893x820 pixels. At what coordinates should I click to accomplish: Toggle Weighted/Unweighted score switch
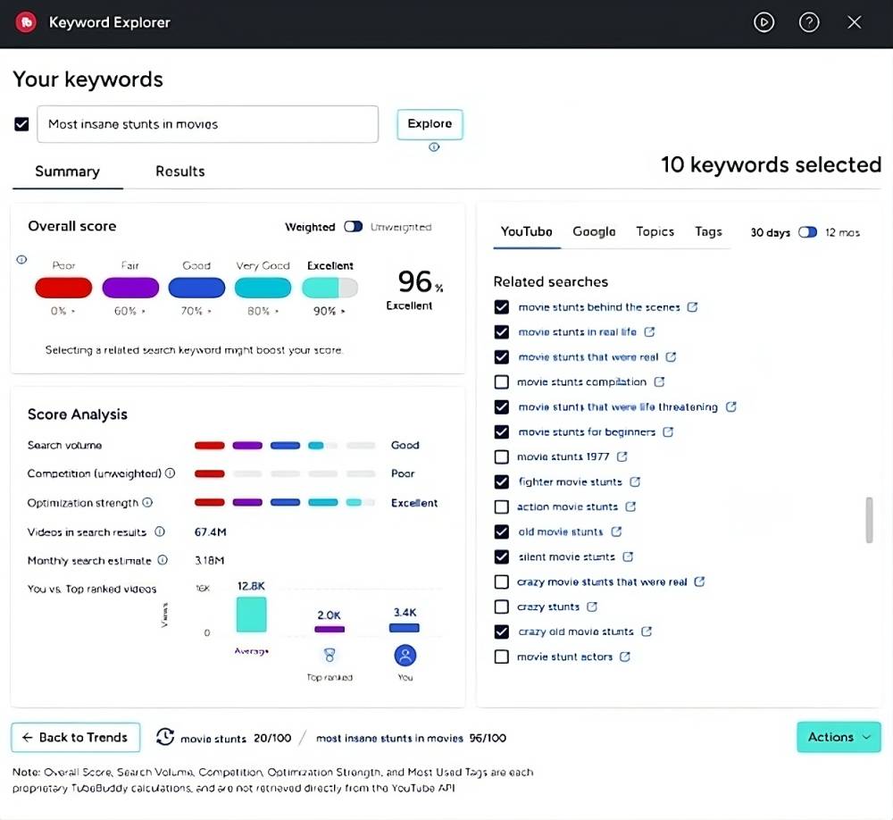353,227
